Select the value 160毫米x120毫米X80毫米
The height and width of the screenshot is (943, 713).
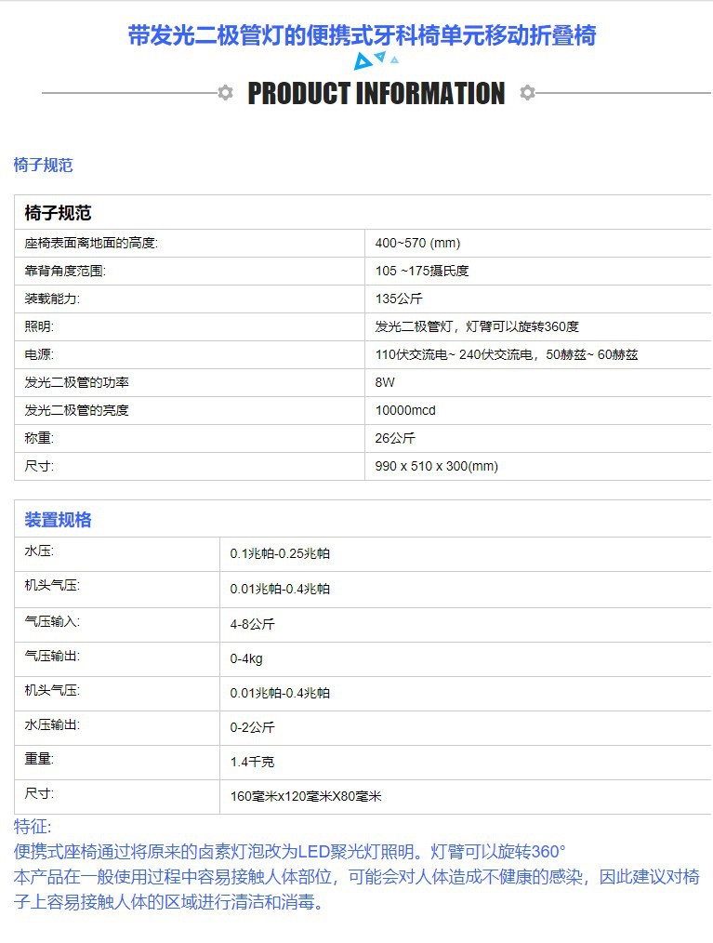tap(306, 796)
